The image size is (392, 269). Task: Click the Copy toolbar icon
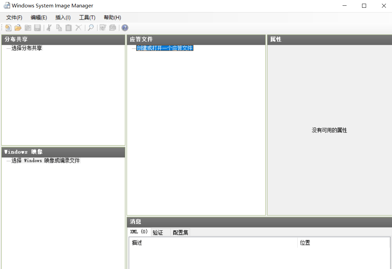tap(59, 28)
